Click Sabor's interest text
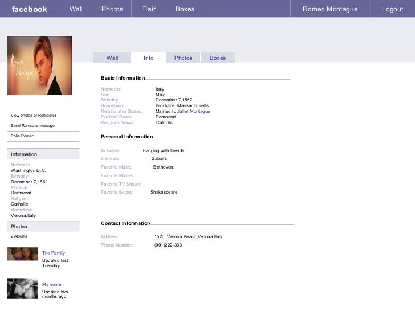This screenshot has height=311, width=415. coord(159,158)
